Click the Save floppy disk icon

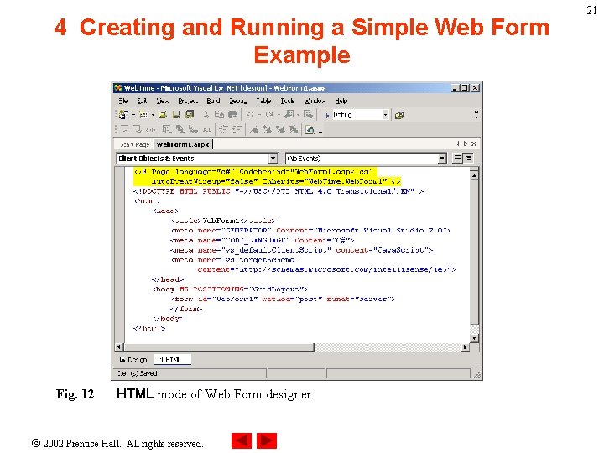pyautogui.click(x=176, y=114)
